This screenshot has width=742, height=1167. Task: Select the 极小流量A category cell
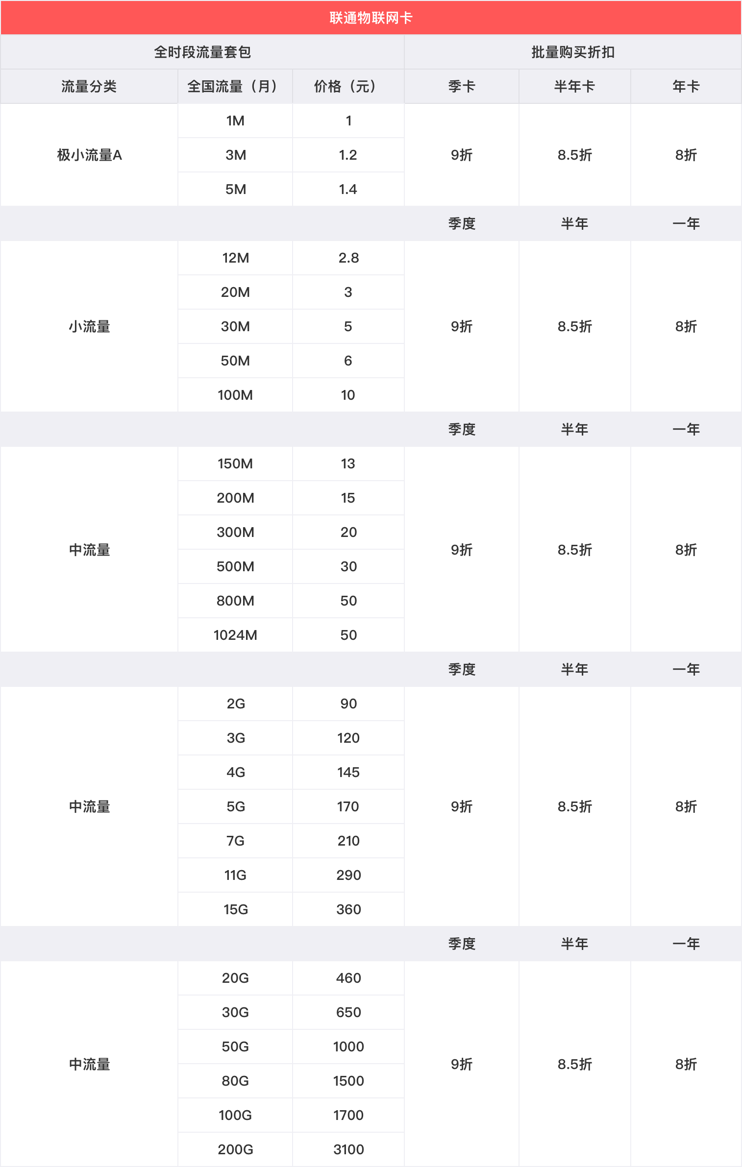89,155
